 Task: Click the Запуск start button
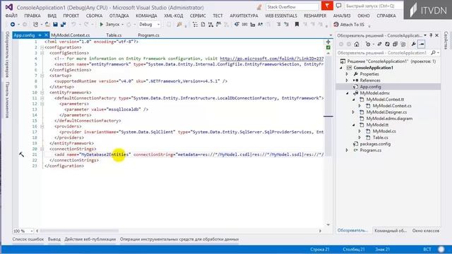point(109,25)
